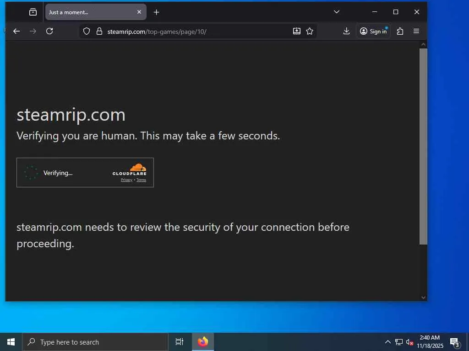The image size is (469, 351).
Task: Close the 'Just a moment...' tab
Action: (x=139, y=12)
